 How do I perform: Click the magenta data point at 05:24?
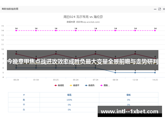(x=76, y=30)
